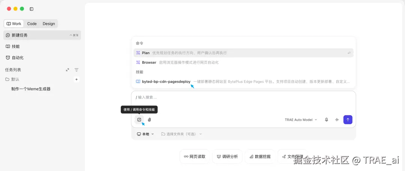
Task: Select the 默认 folder
Action: 12,79
